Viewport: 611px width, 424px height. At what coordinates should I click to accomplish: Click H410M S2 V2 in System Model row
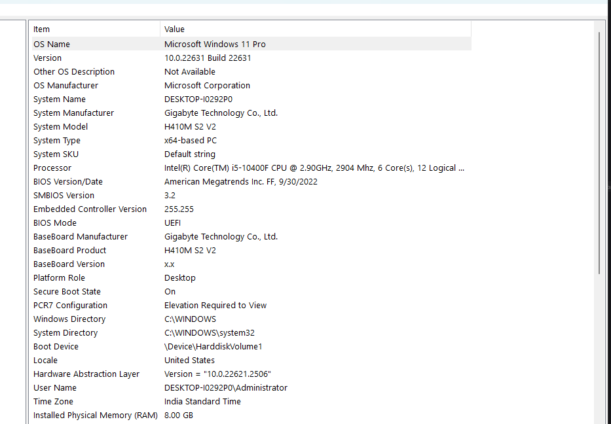[x=190, y=126]
